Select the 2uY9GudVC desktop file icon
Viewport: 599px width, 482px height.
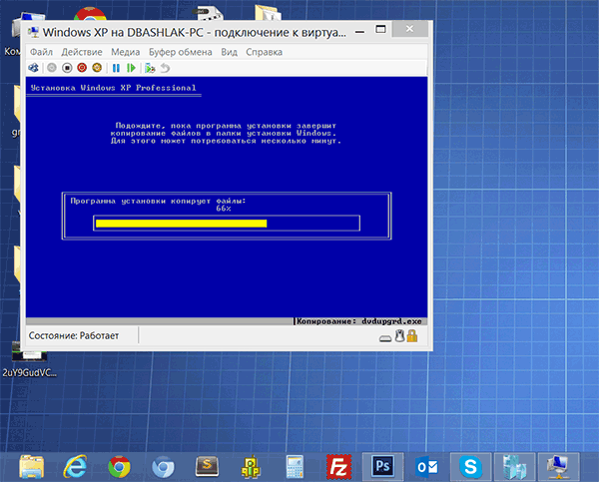29,359
